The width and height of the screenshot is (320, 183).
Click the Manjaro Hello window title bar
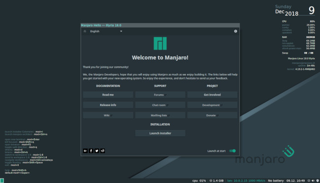160,25
